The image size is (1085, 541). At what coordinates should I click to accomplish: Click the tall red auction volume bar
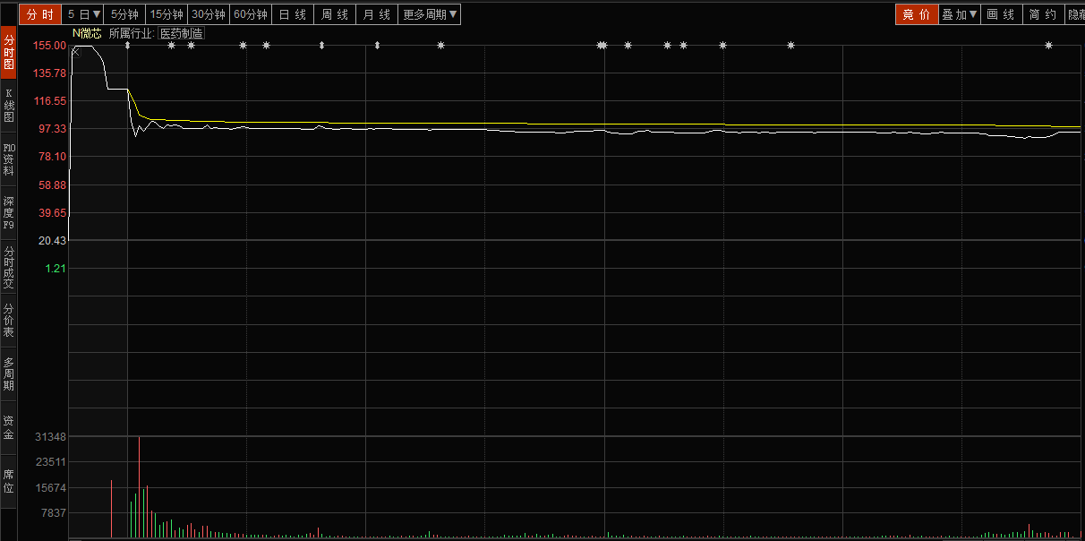[111, 509]
